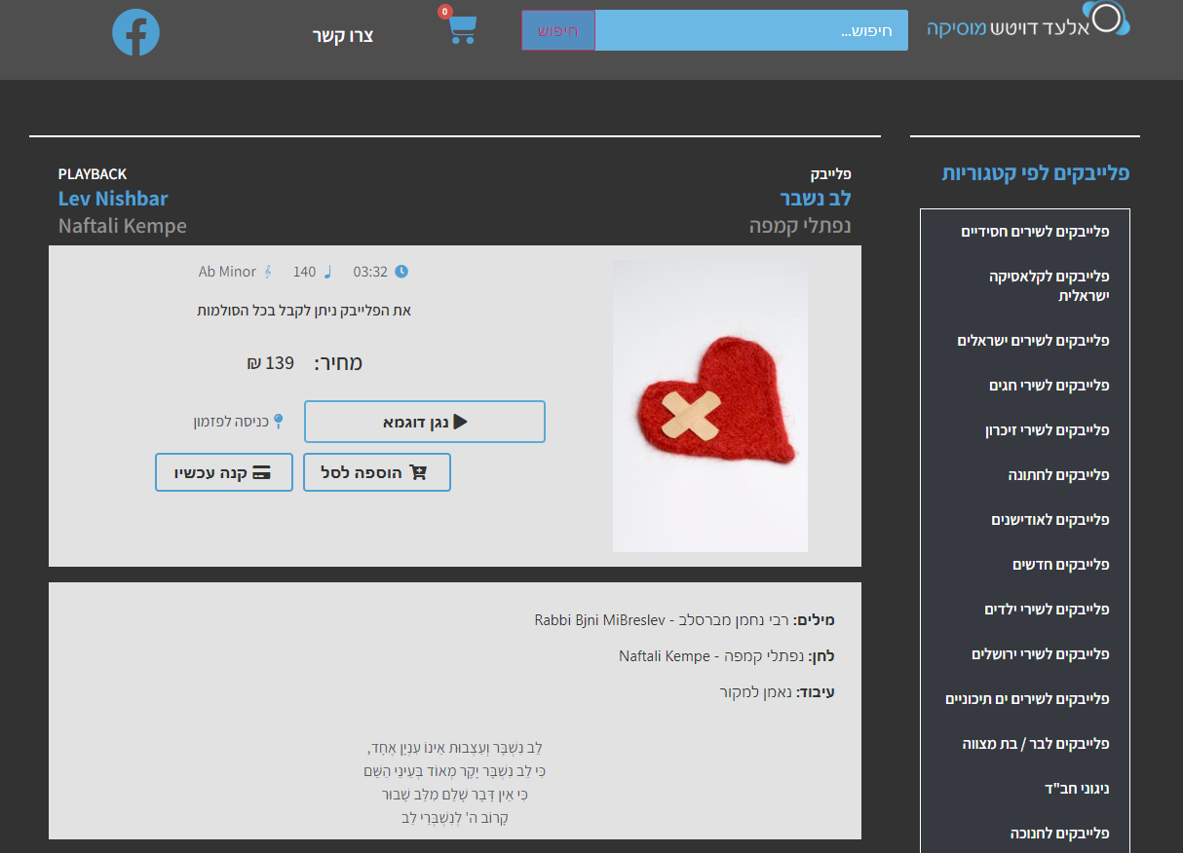Click the חיפוש search button
Screen dimensions: 1183x853
coord(558,30)
